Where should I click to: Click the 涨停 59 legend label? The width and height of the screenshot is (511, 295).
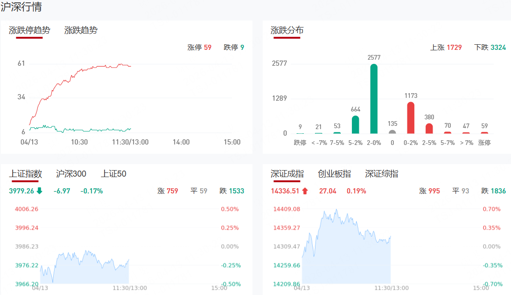tap(199, 48)
